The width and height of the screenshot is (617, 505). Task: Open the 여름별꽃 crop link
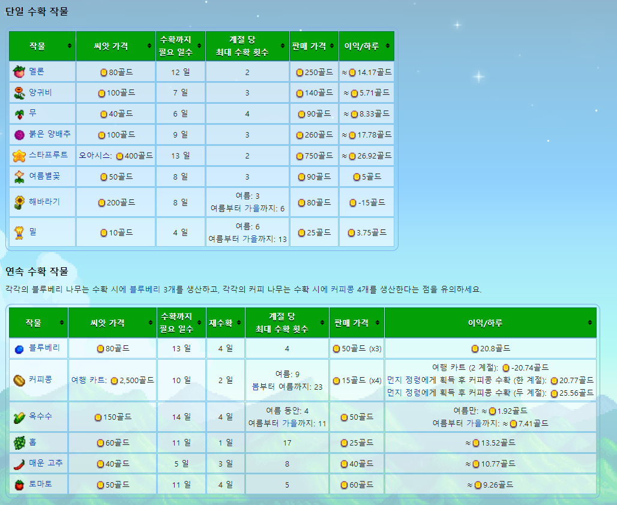(44, 176)
